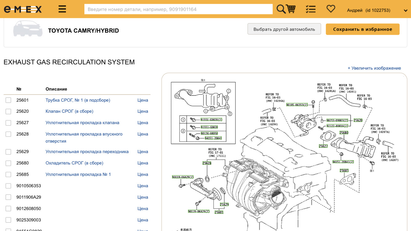Expand the user account dropdown arrow
This screenshot has height=231, width=411.
(x=405, y=10)
